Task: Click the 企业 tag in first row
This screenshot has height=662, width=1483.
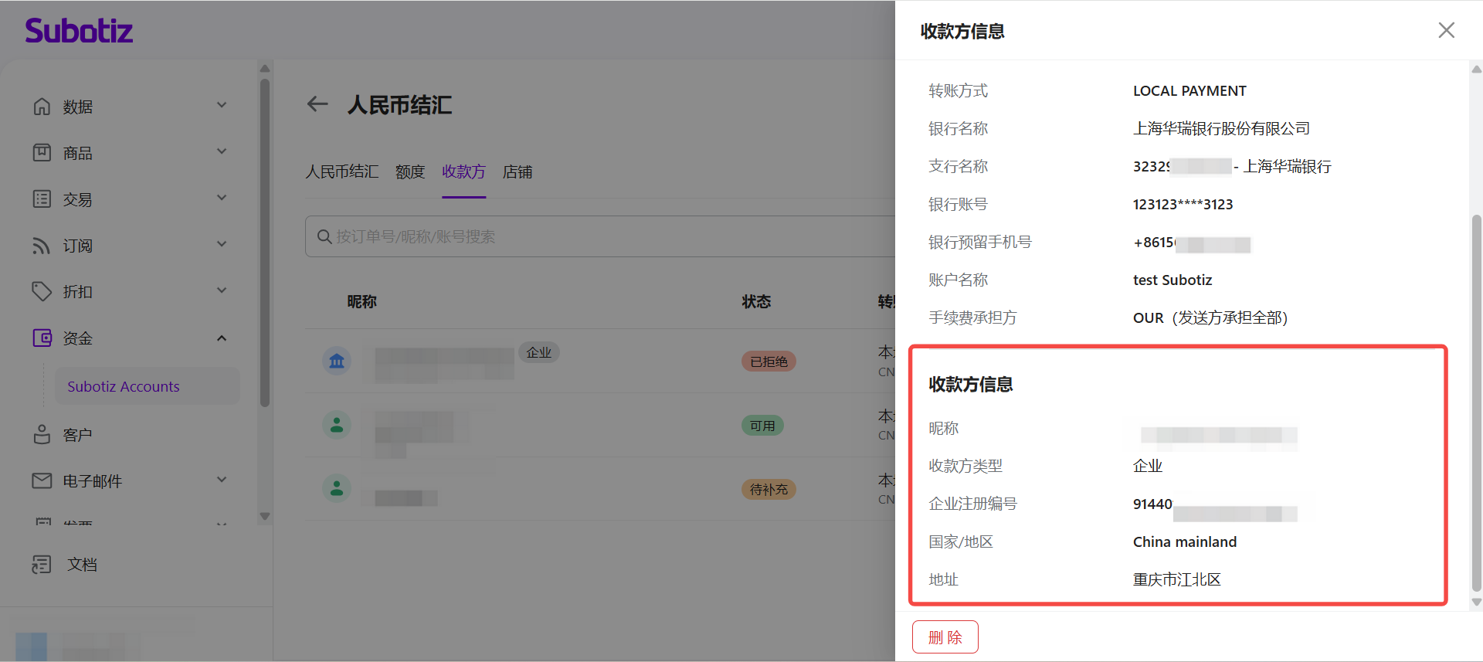Action: [538, 352]
